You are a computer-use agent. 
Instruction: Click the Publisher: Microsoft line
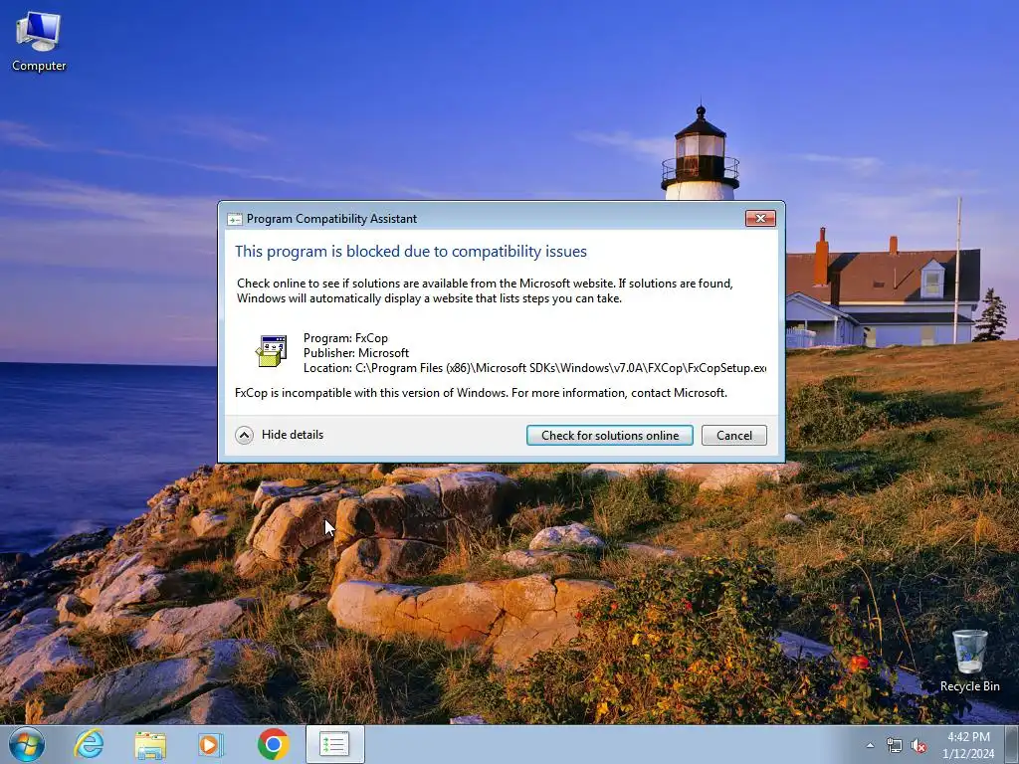[356, 353]
